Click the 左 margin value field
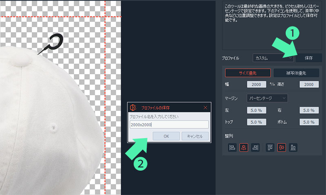Viewport: 326px width, 195px height. click(256, 110)
